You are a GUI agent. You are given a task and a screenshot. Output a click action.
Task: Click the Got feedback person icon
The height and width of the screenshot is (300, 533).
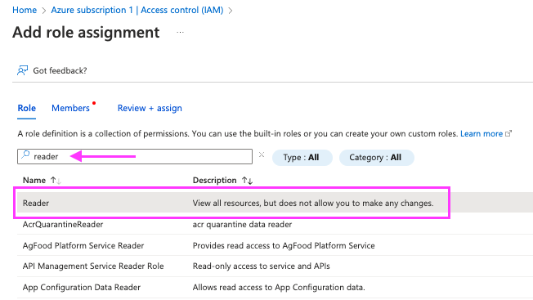pyautogui.click(x=22, y=70)
